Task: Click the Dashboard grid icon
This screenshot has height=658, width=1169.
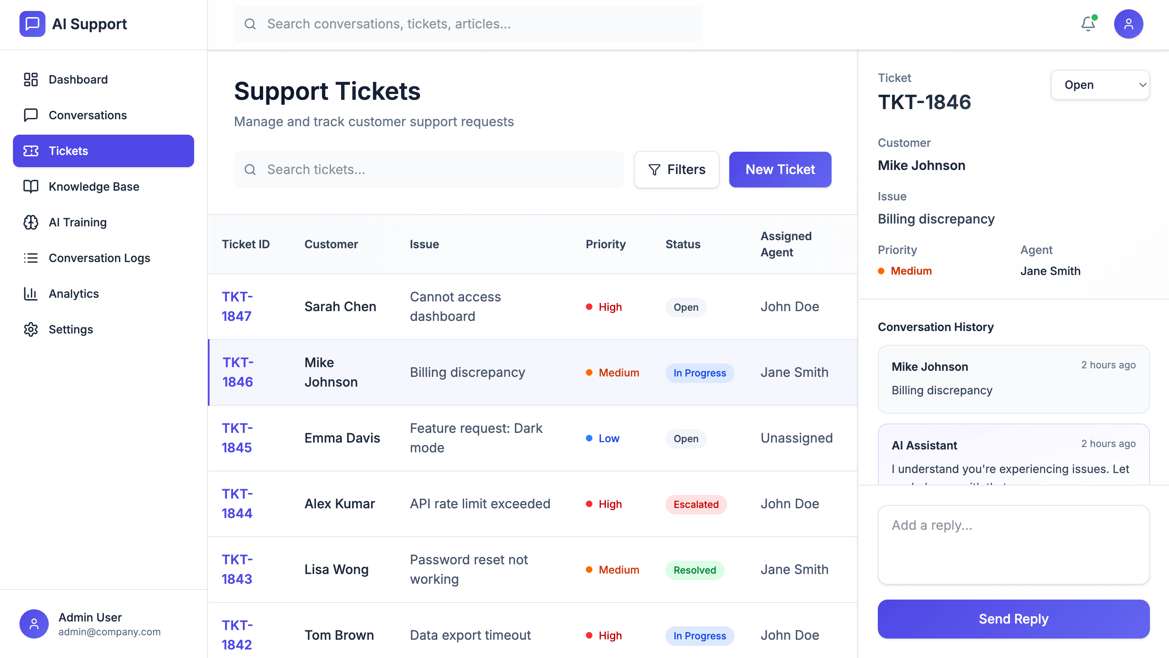Action: (30, 80)
